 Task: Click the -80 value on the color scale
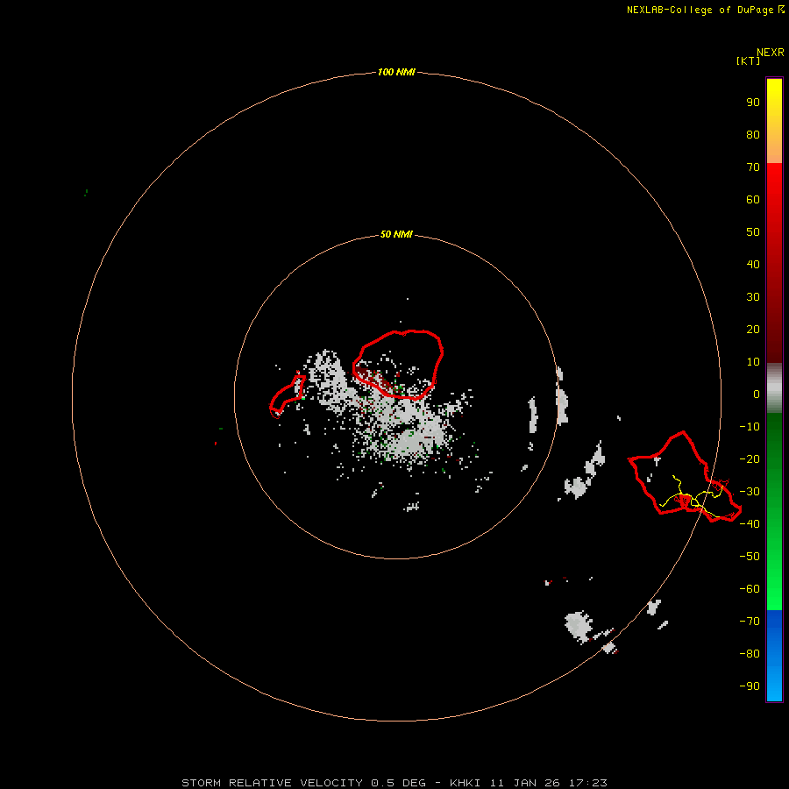750,654
